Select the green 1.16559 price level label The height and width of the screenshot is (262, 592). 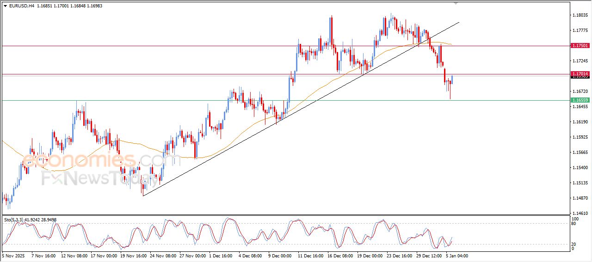[x=580, y=100]
